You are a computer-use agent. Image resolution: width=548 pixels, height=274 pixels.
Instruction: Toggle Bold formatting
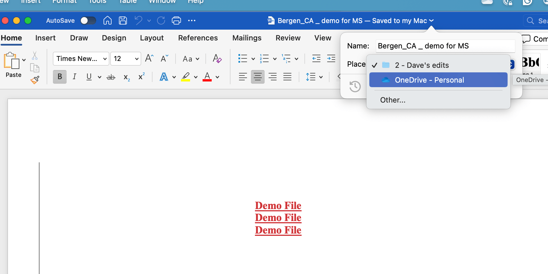point(60,77)
